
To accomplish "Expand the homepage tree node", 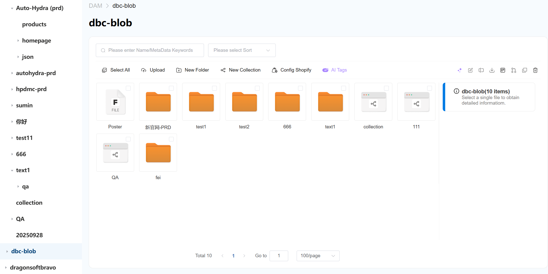I will pos(18,41).
